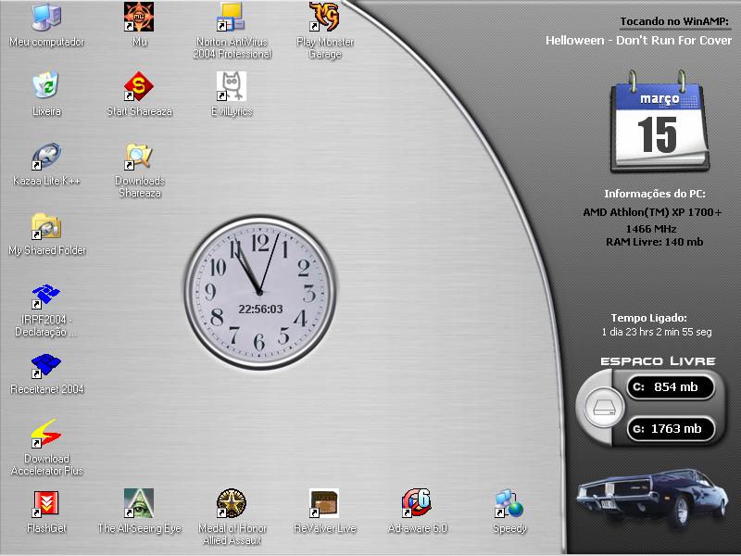Click the analog clock widget face

point(260,292)
